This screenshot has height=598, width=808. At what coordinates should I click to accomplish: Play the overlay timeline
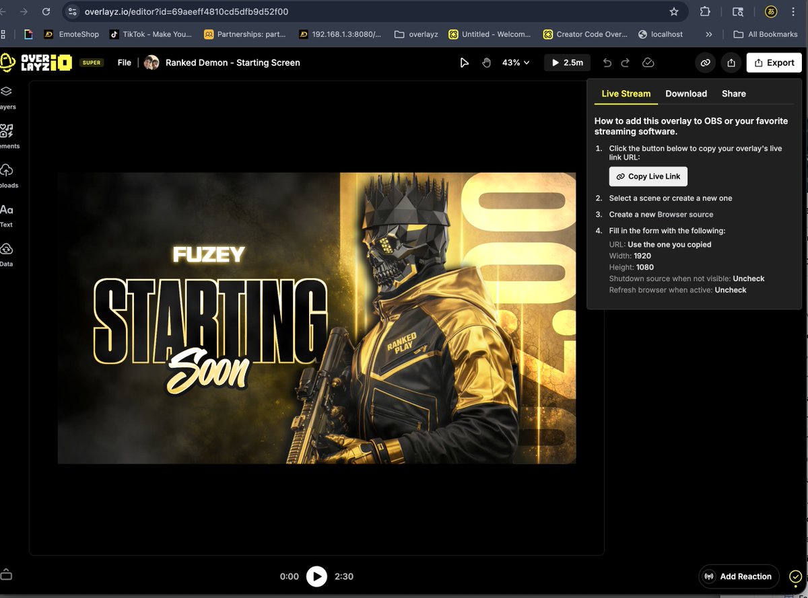tap(316, 576)
